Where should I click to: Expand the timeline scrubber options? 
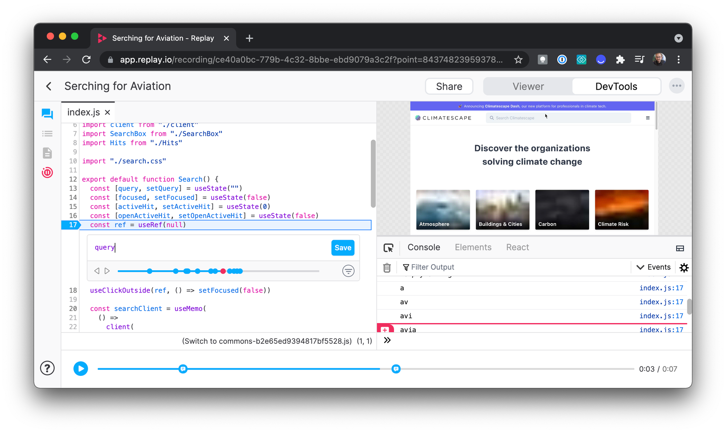[348, 271]
